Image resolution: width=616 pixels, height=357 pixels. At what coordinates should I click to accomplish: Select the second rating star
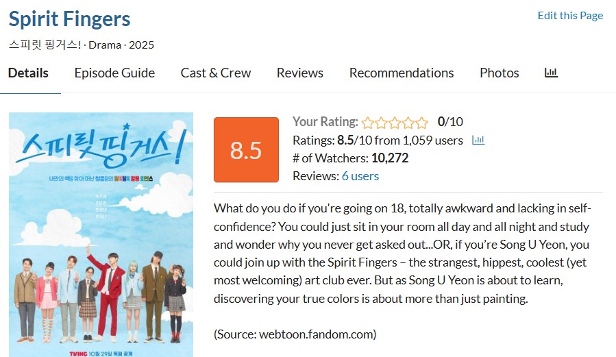point(381,123)
